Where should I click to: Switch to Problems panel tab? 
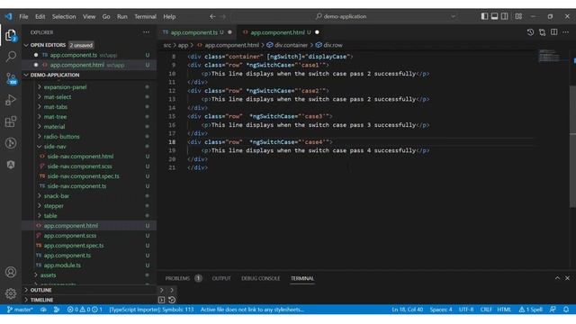pos(177,278)
